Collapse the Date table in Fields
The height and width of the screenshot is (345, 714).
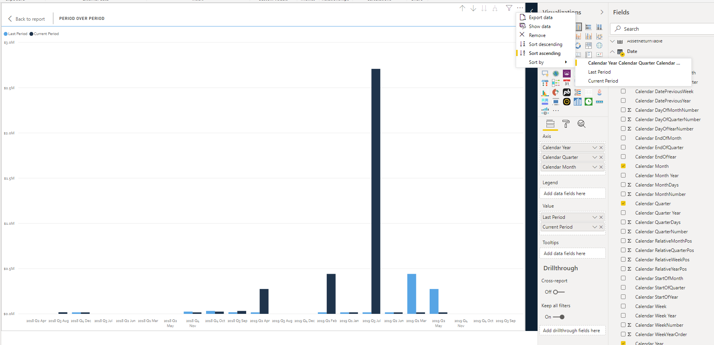coord(612,51)
